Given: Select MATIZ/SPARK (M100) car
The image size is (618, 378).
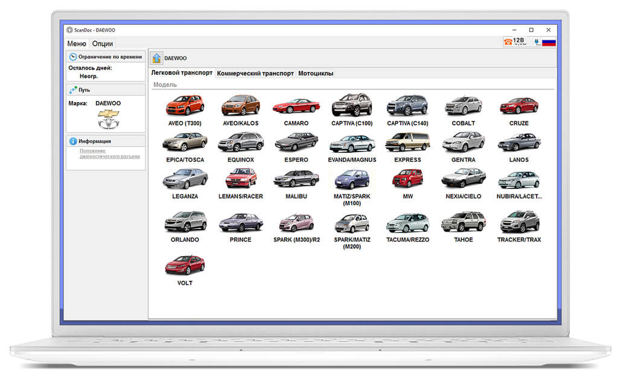Looking at the screenshot, I should 352,187.
